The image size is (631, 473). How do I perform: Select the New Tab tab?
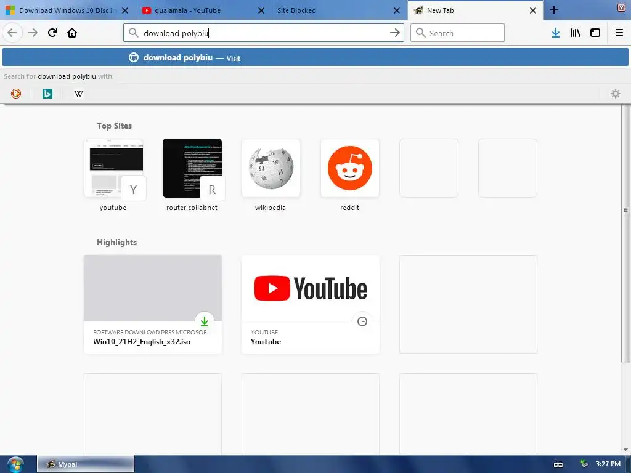coord(475,10)
